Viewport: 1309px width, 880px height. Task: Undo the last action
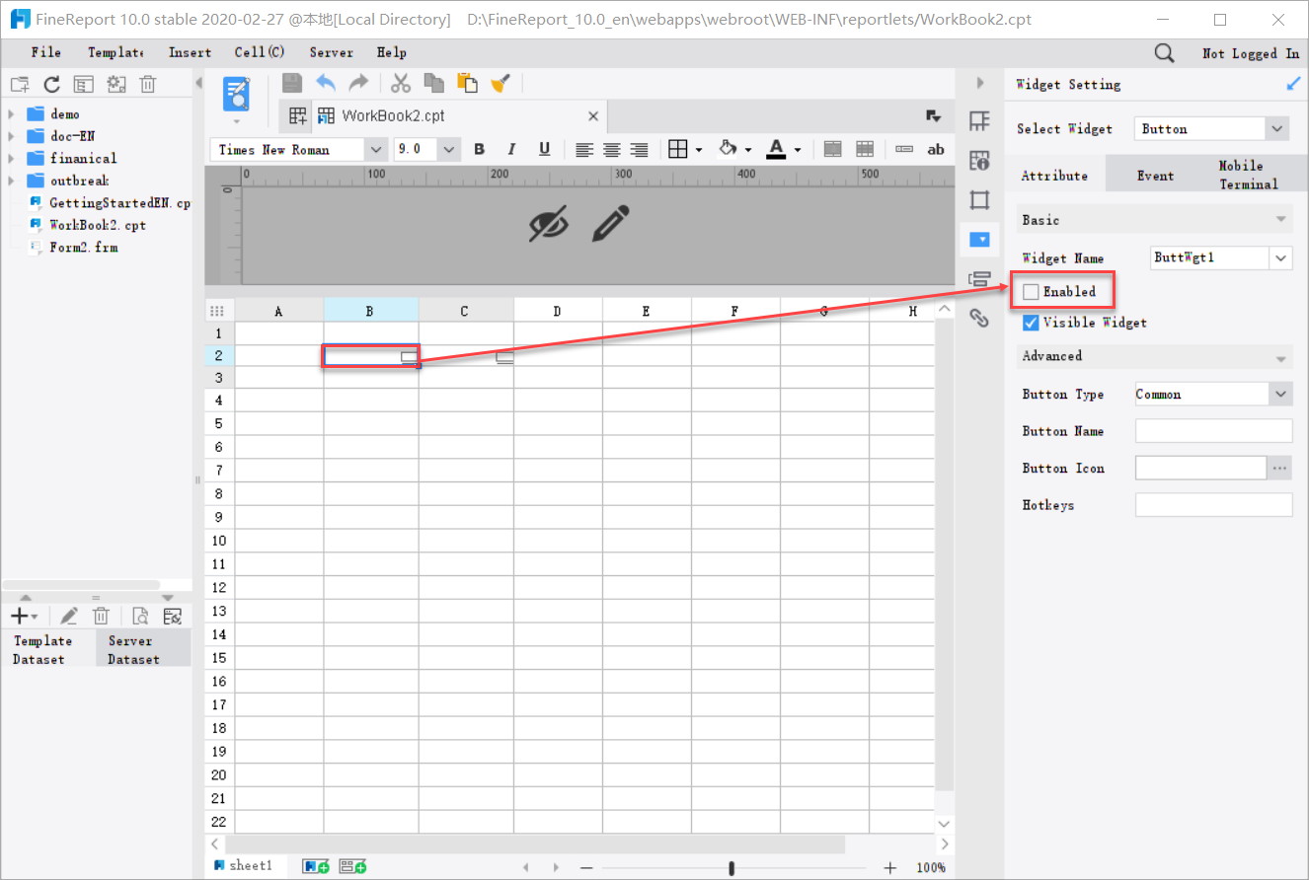click(326, 84)
